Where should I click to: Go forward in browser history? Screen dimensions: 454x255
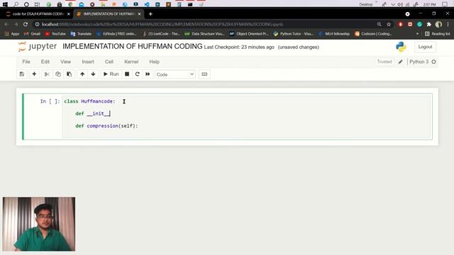pos(16,24)
